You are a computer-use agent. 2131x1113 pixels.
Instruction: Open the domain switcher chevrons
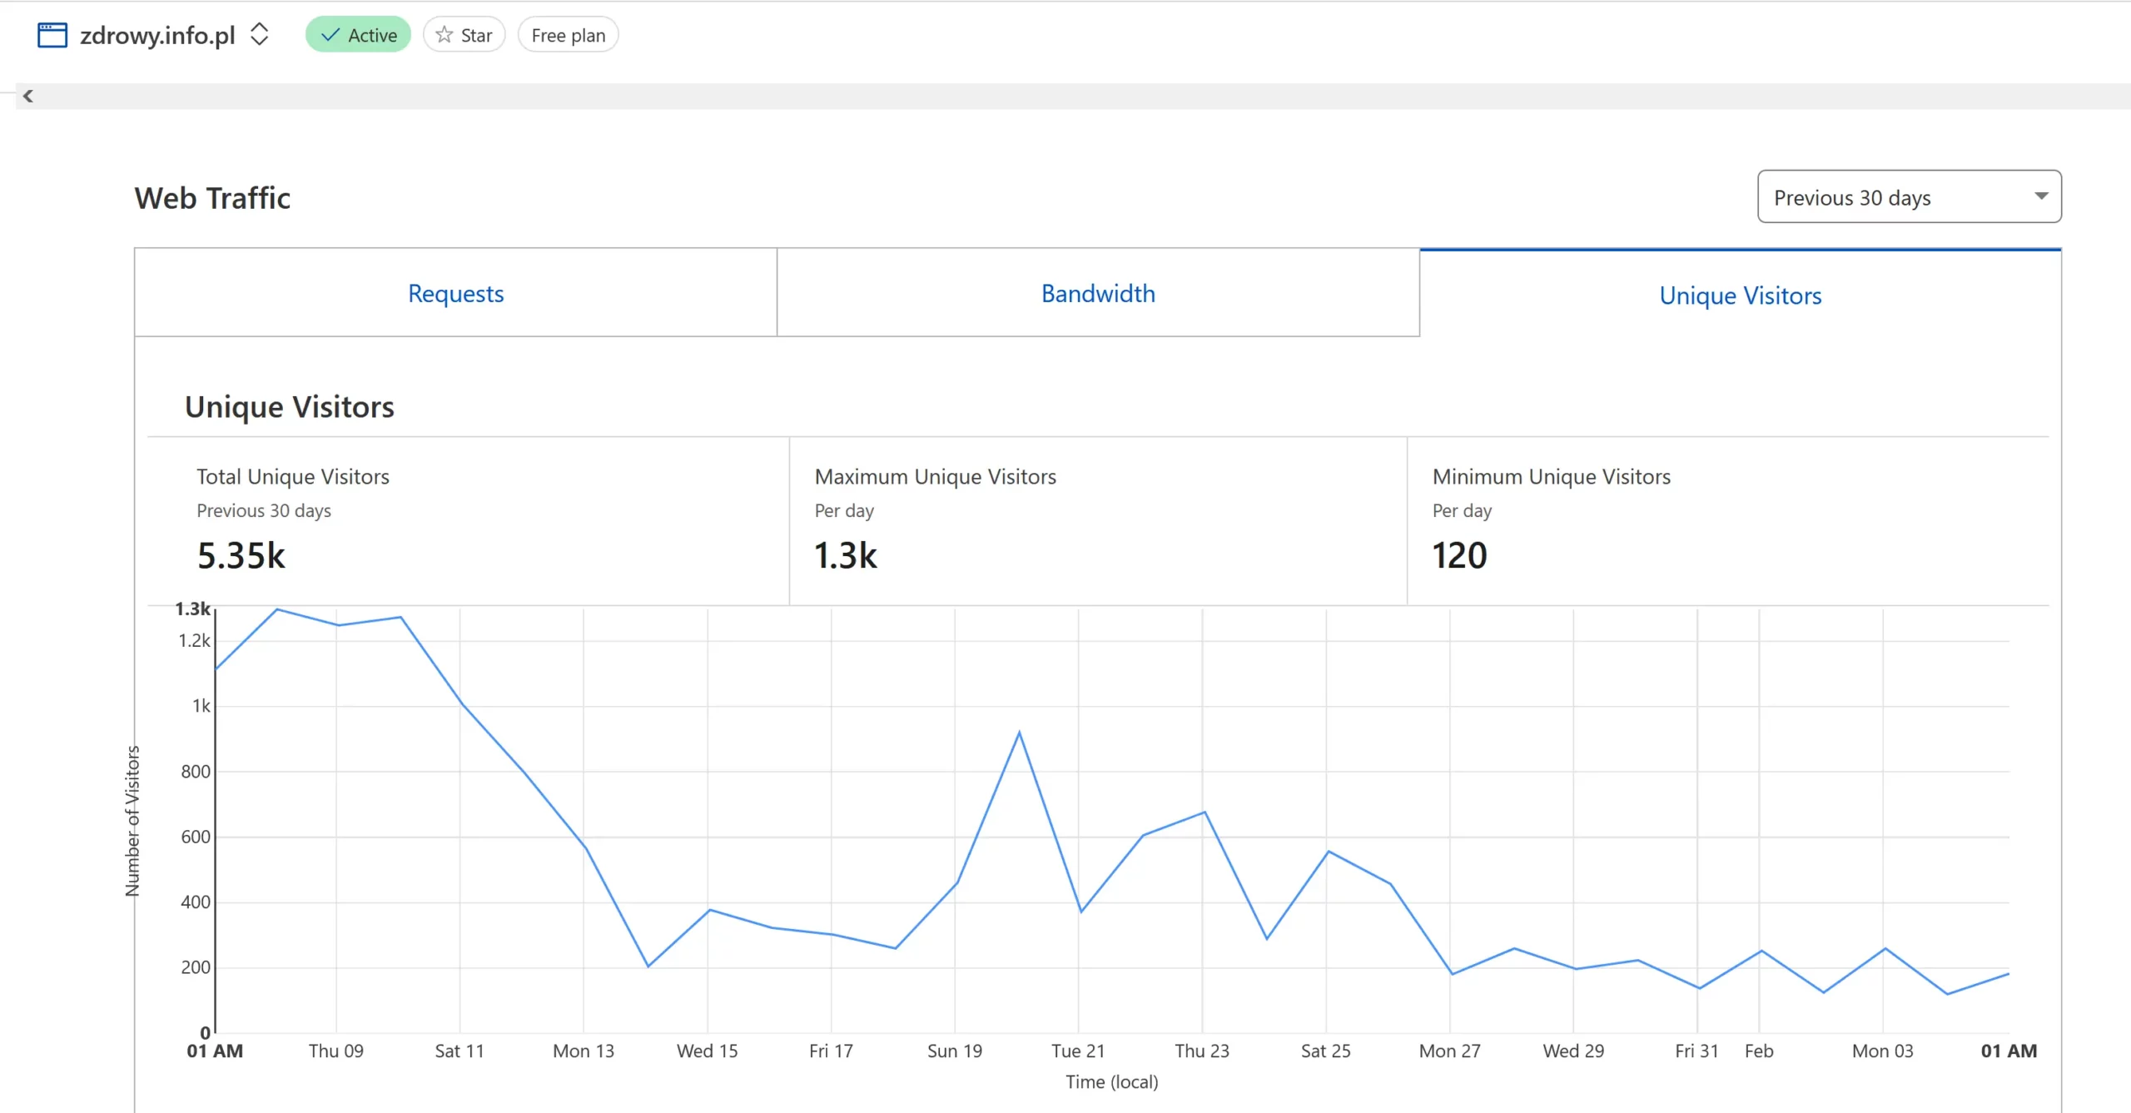click(260, 35)
